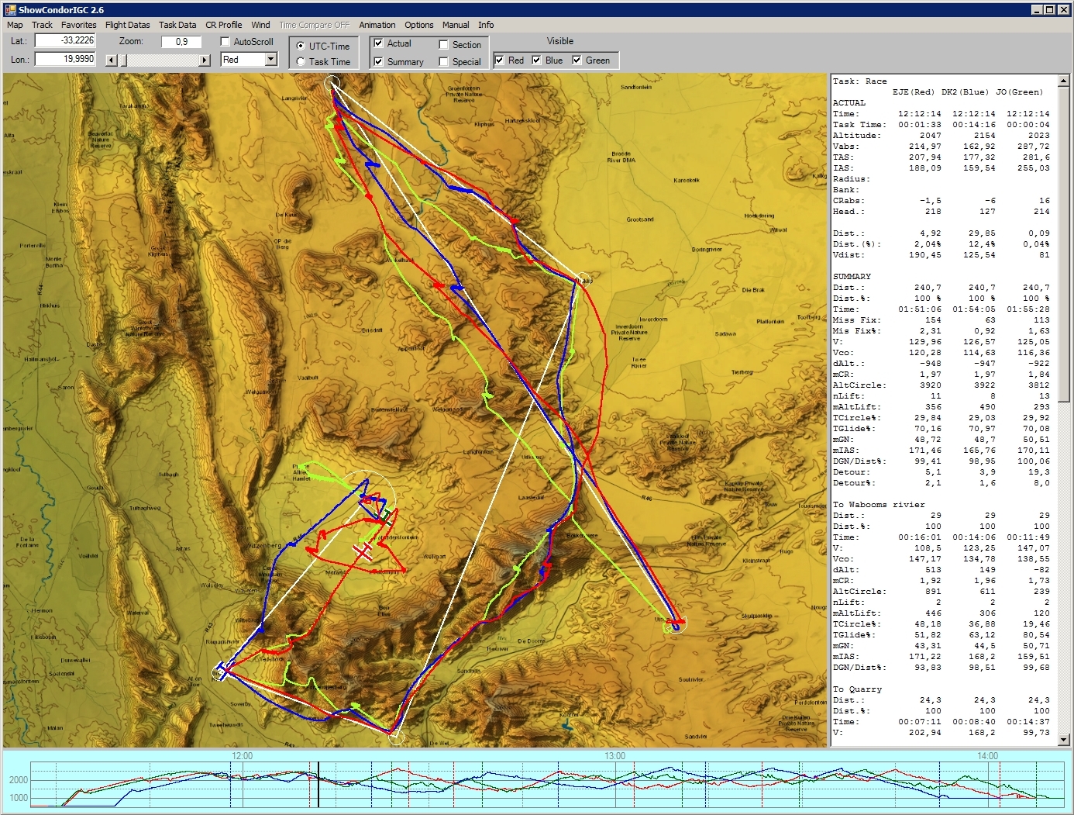Open the Animation menu
The height and width of the screenshot is (815, 1074).
tap(377, 25)
